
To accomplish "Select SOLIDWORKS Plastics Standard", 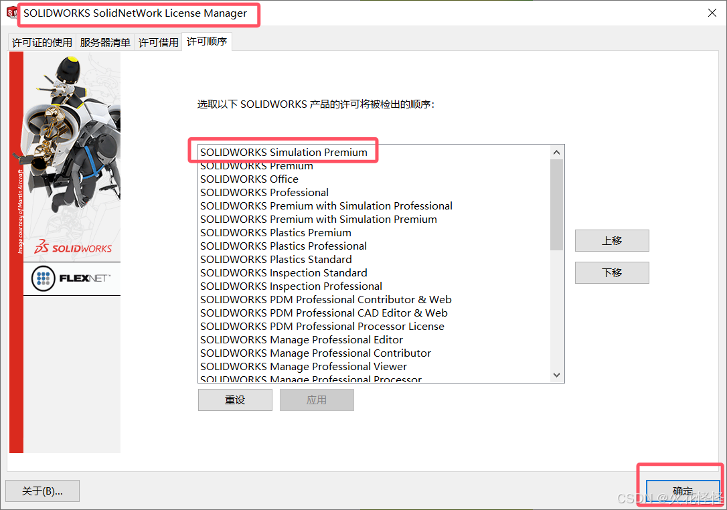I will point(374,260).
